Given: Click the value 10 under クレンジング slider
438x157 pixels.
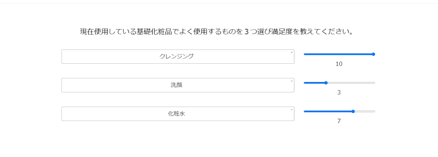Looking at the screenshot, I should (339, 64).
